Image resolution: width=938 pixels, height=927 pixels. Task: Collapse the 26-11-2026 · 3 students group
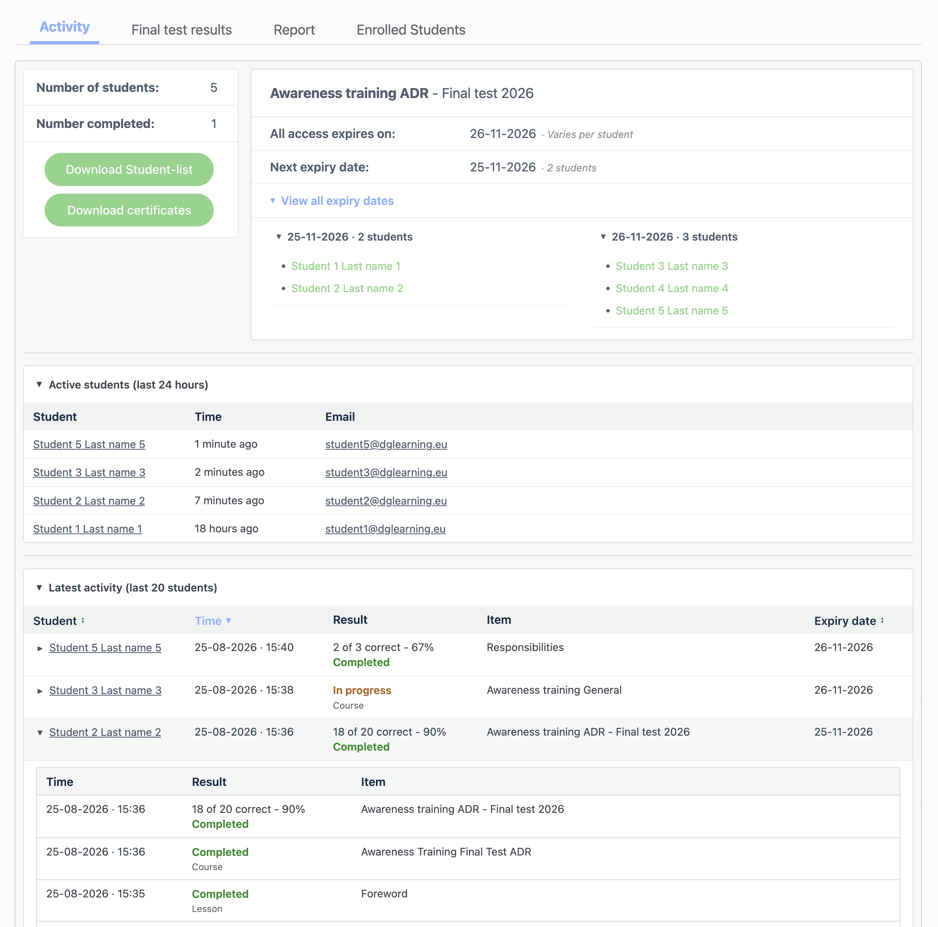point(669,237)
